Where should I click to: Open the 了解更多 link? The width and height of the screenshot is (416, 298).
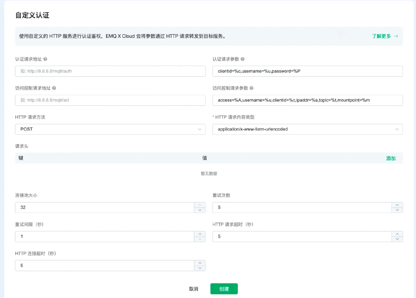pyautogui.click(x=385, y=36)
